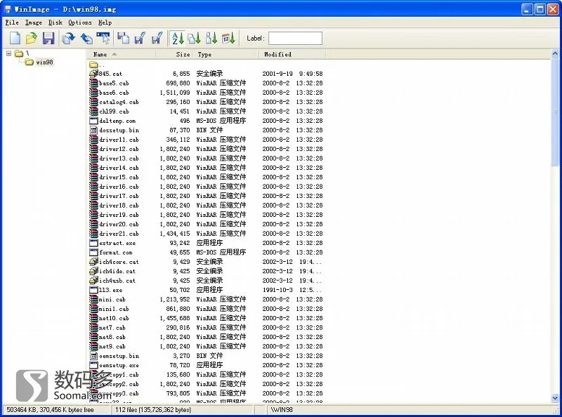Select the file name base6.cab

pos(114,93)
